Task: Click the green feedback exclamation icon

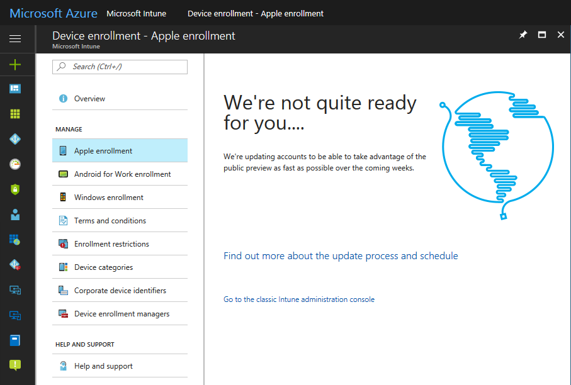Action: pos(15,365)
